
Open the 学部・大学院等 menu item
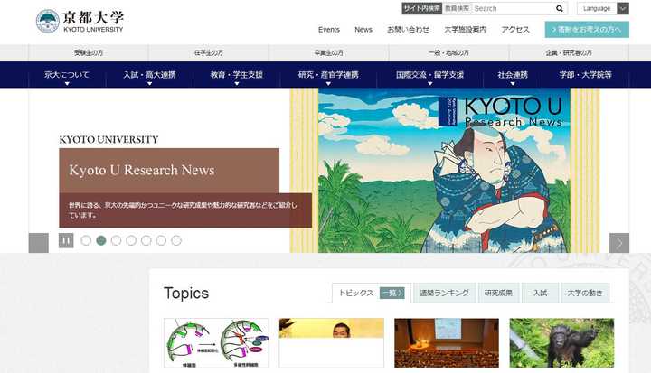tap(585, 75)
